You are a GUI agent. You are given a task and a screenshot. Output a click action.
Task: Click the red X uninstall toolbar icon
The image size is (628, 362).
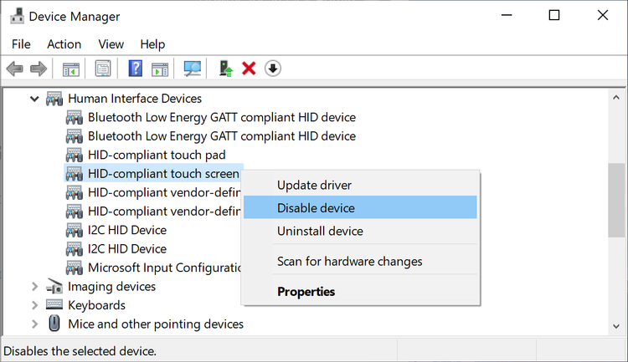coord(249,69)
